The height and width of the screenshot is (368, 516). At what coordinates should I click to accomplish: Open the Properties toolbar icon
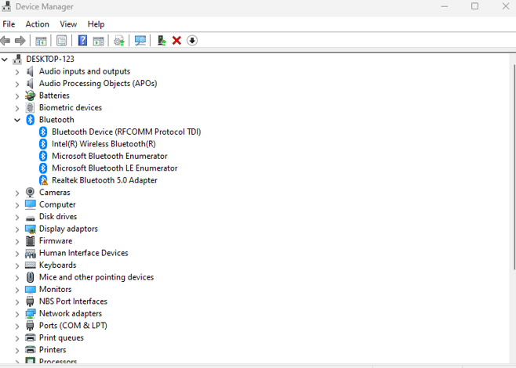pos(61,41)
